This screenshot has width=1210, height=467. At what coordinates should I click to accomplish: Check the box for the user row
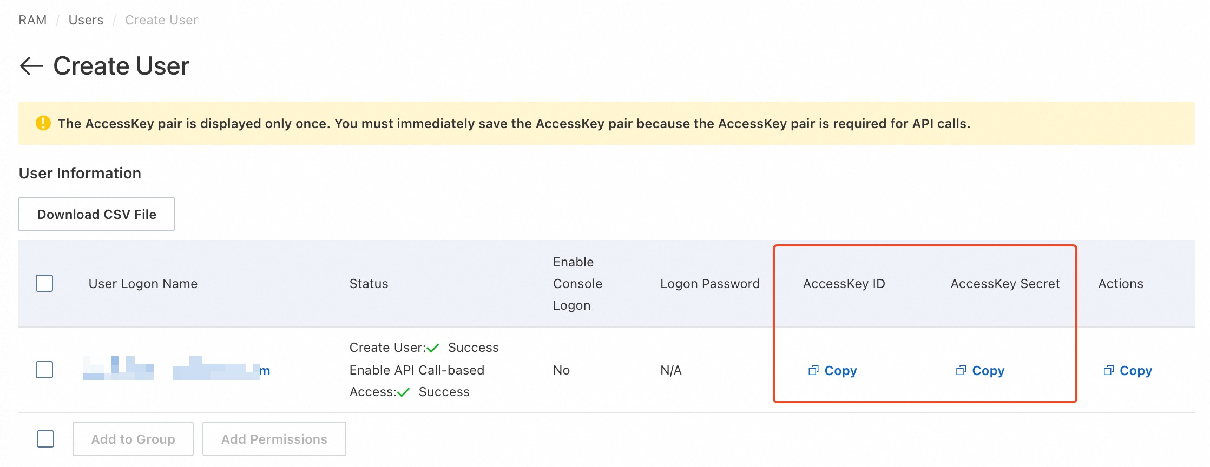[44, 370]
